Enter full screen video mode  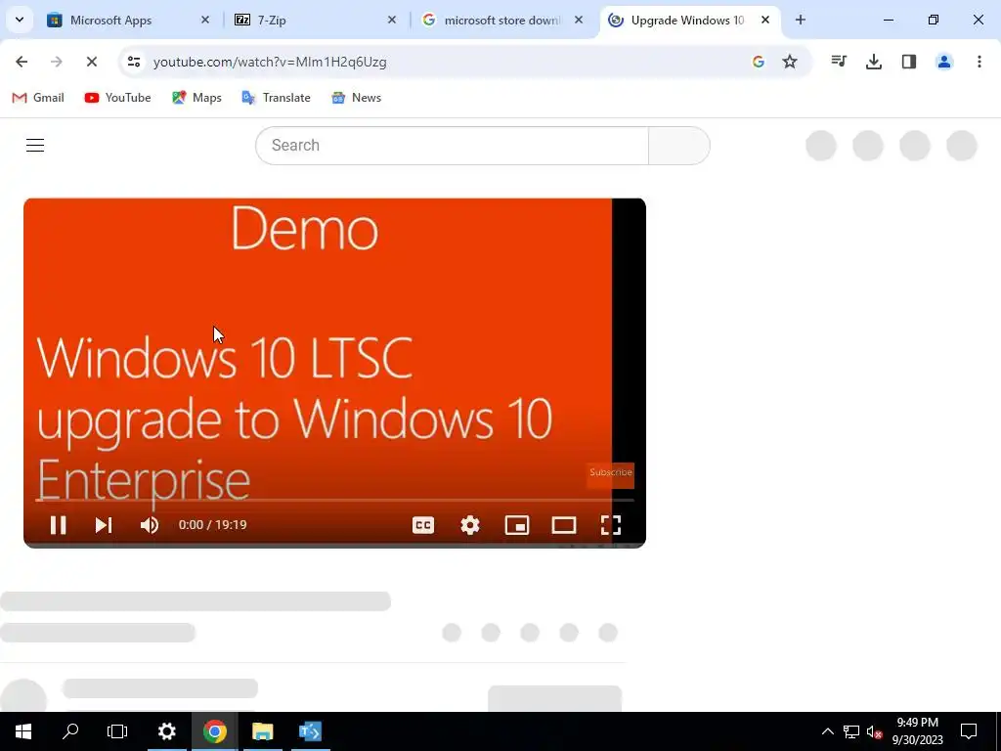[x=611, y=525]
